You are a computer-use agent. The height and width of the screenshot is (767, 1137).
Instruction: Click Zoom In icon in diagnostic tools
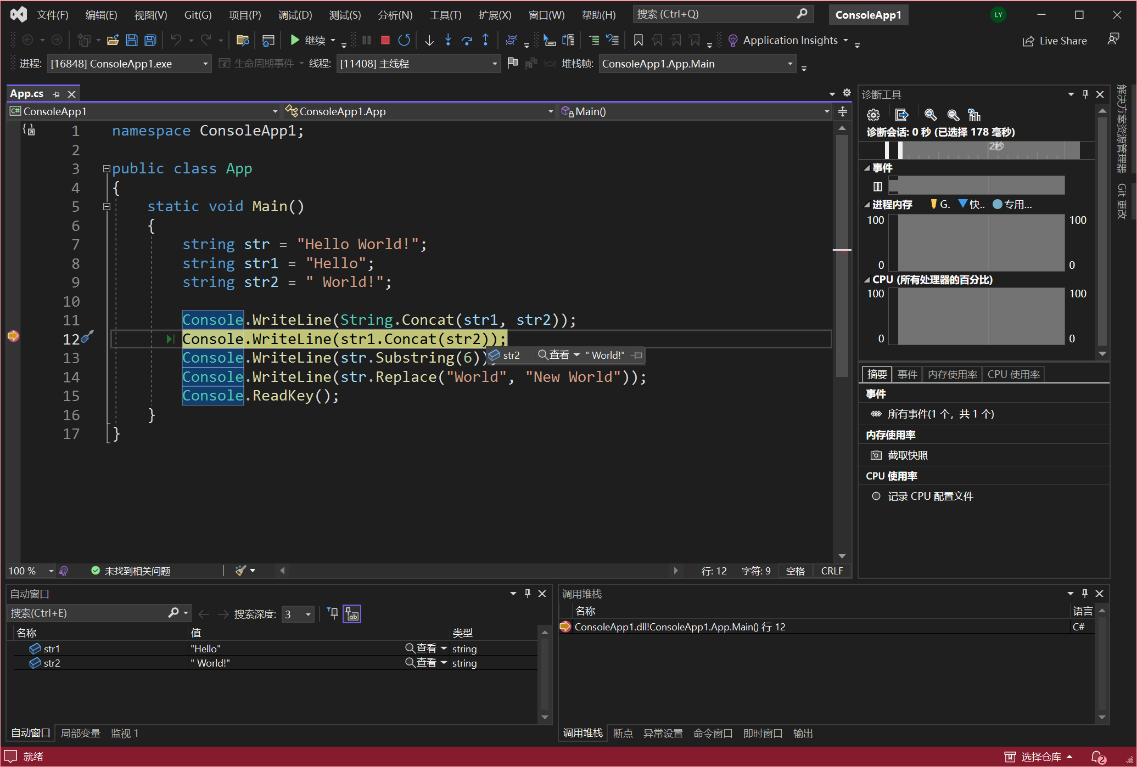coord(930,115)
